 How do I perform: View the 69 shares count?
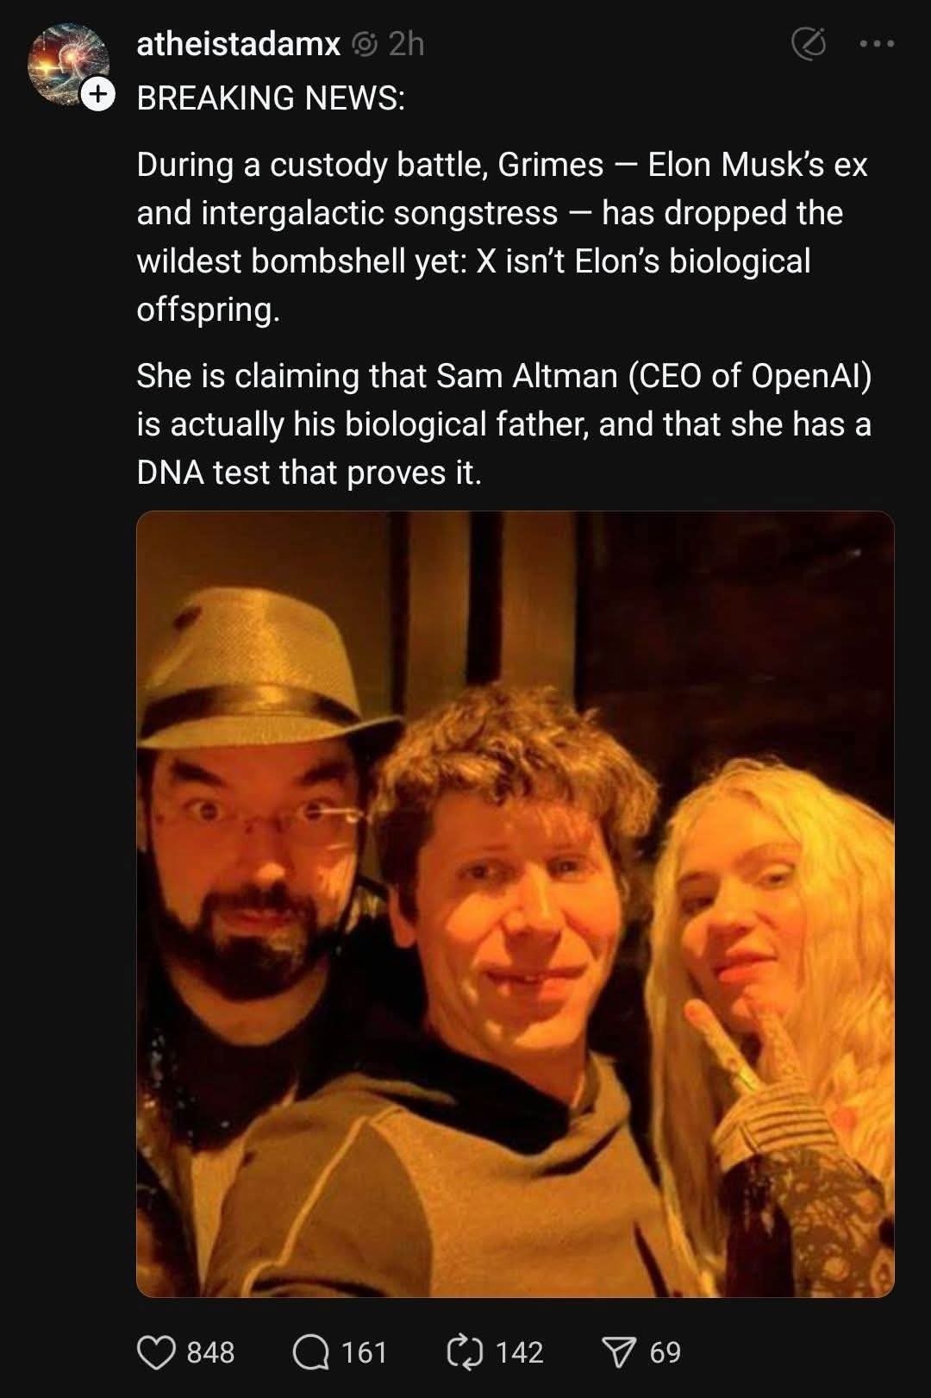pos(665,1351)
